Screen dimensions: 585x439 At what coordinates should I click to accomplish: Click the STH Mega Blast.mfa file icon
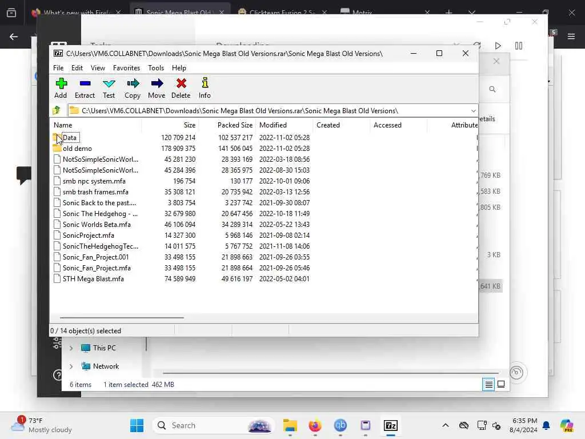point(57,278)
